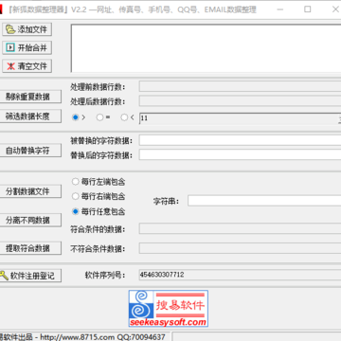Click the folder icon on 添加文件
Image resolution: width=341 pixels, height=341 pixels.
[10, 29]
